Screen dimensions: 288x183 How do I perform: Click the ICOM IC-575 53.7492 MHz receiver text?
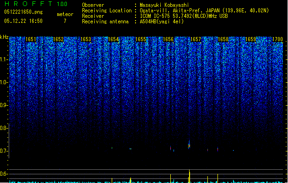(184, 16)
